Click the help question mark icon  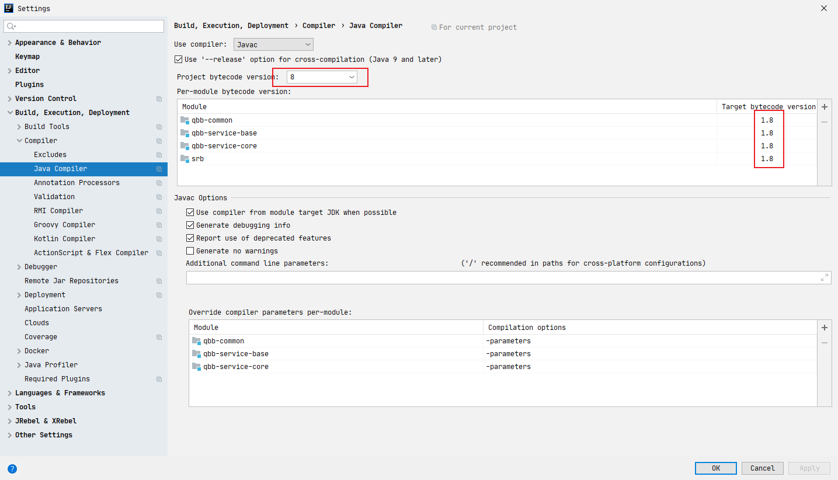[x=12, y=468]
